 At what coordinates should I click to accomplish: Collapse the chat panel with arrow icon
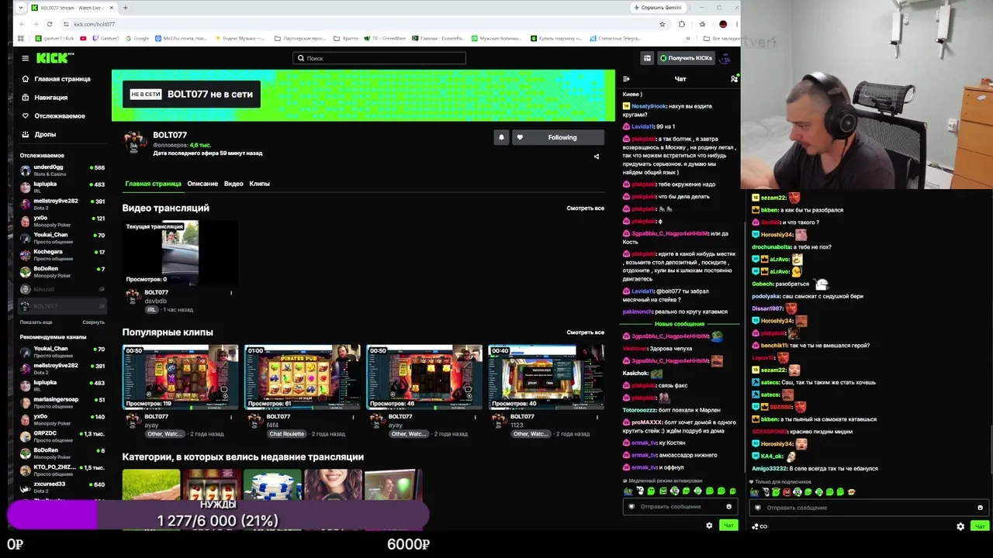tap(626, 79)
